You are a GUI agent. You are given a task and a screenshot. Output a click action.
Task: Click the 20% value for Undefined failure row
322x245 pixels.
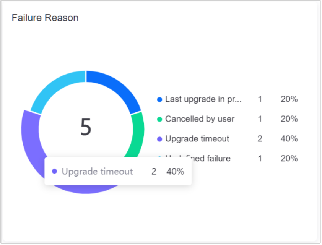pyautogui.click(x=289, y=158)
